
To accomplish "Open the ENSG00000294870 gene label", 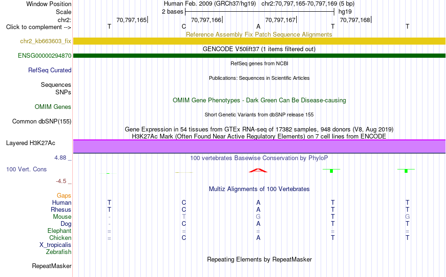I will tap(45, 56).
